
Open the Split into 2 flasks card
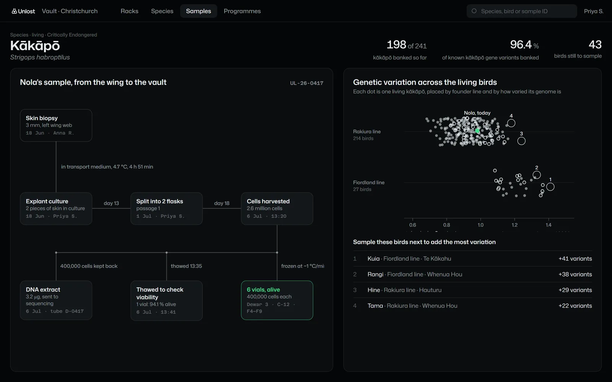point(166,209)
